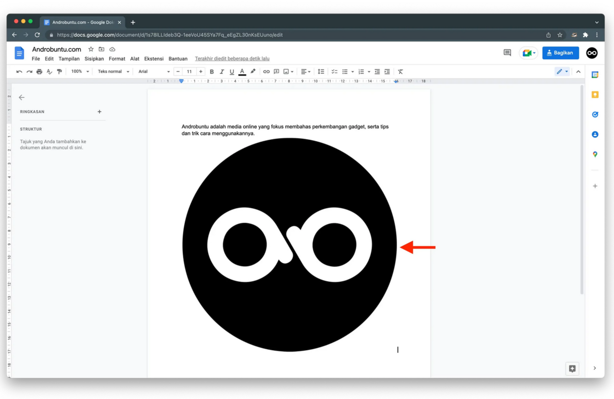This screenshot has height=399, width=614.
Task: Open Google Maps in side panel
Action: click(x=595, y=154)
